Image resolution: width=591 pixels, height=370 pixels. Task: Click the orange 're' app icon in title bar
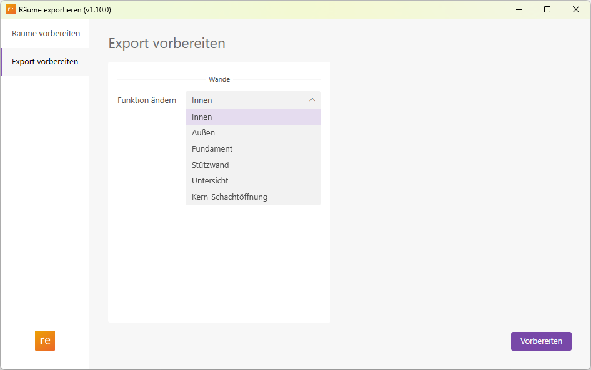(x=9, y=9)
